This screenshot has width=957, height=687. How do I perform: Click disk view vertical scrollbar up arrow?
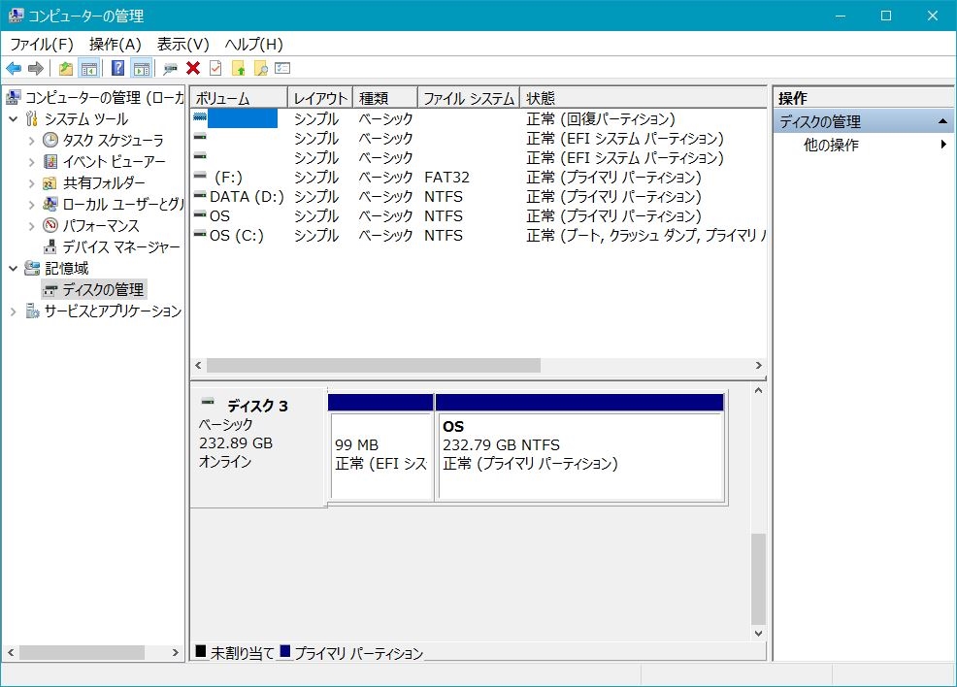click(758, 390)
